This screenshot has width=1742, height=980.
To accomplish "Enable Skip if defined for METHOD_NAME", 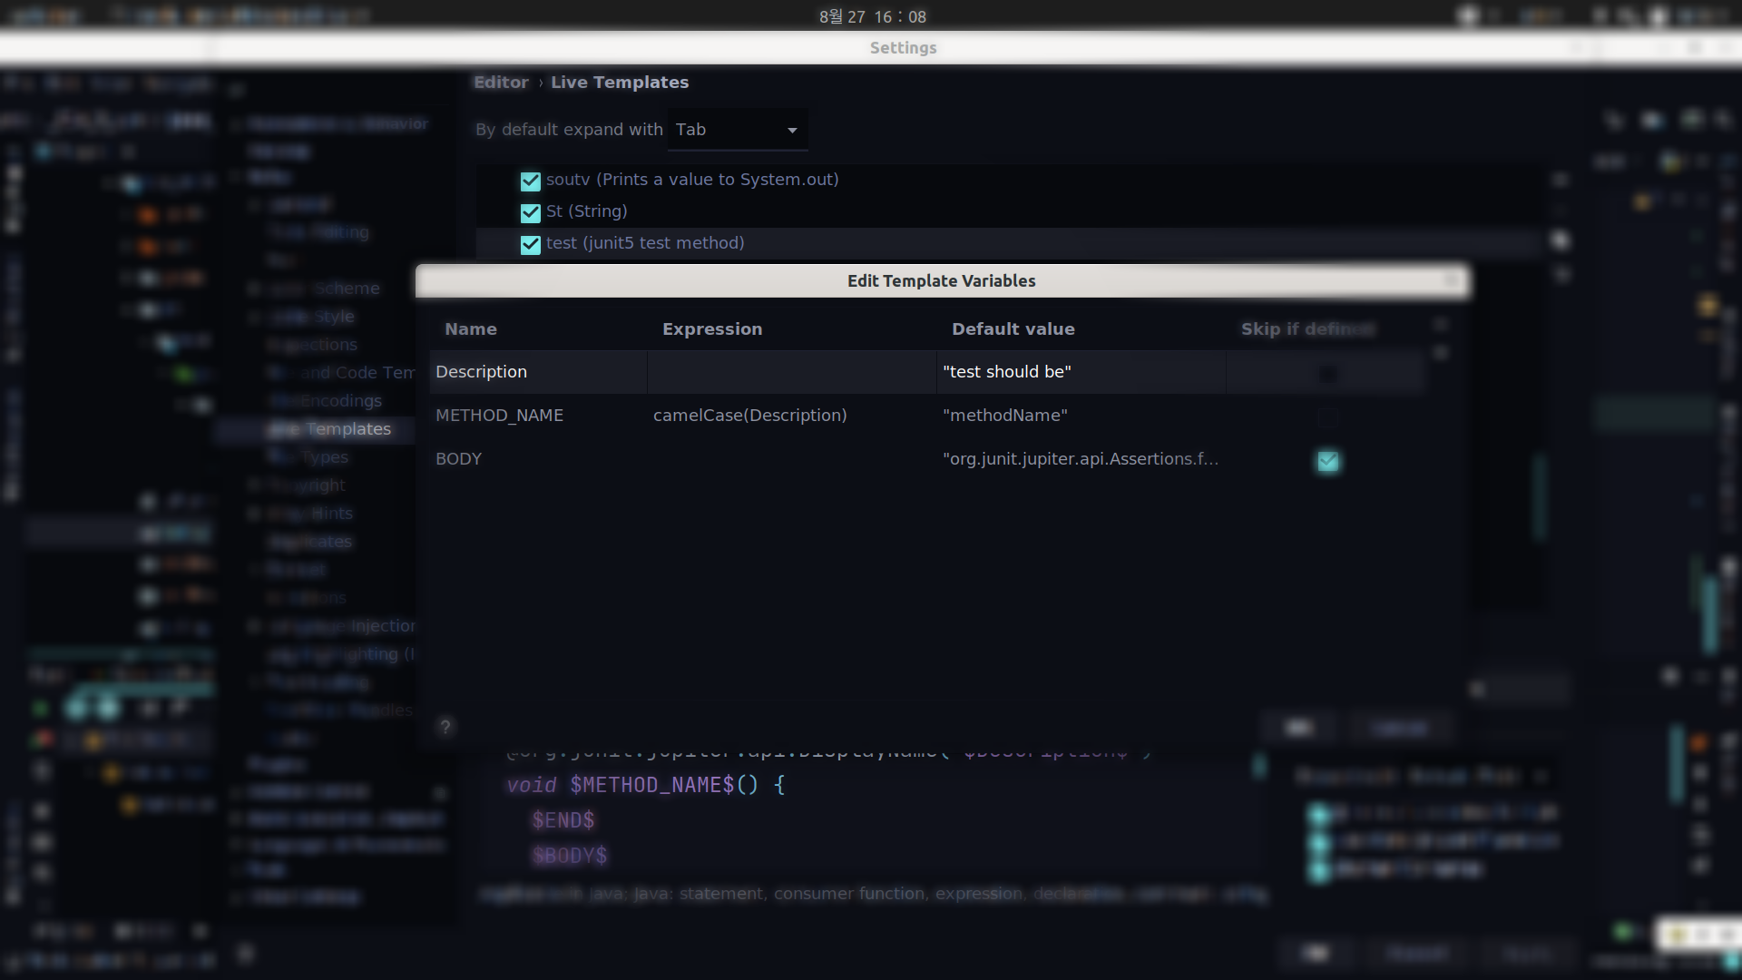I will click(1327, 416).
